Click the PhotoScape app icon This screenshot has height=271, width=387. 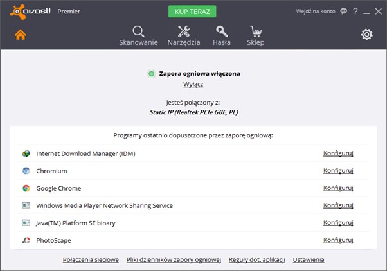click(26, 240)
